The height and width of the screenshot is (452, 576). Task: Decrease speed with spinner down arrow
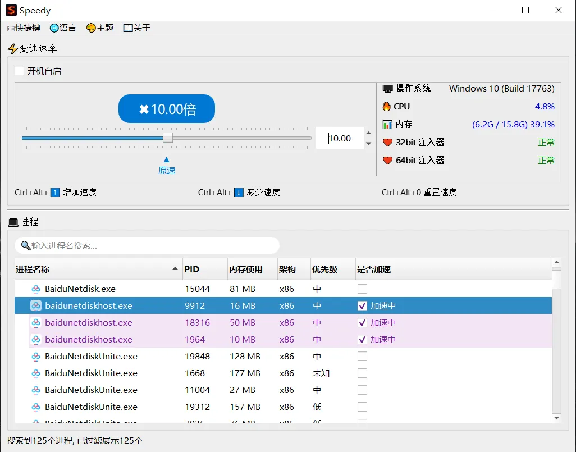368,144
